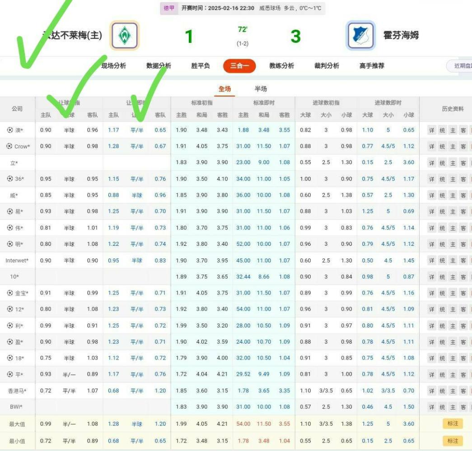Click 详 button in 利* row

pyautogui.click(x=432, y=326)
